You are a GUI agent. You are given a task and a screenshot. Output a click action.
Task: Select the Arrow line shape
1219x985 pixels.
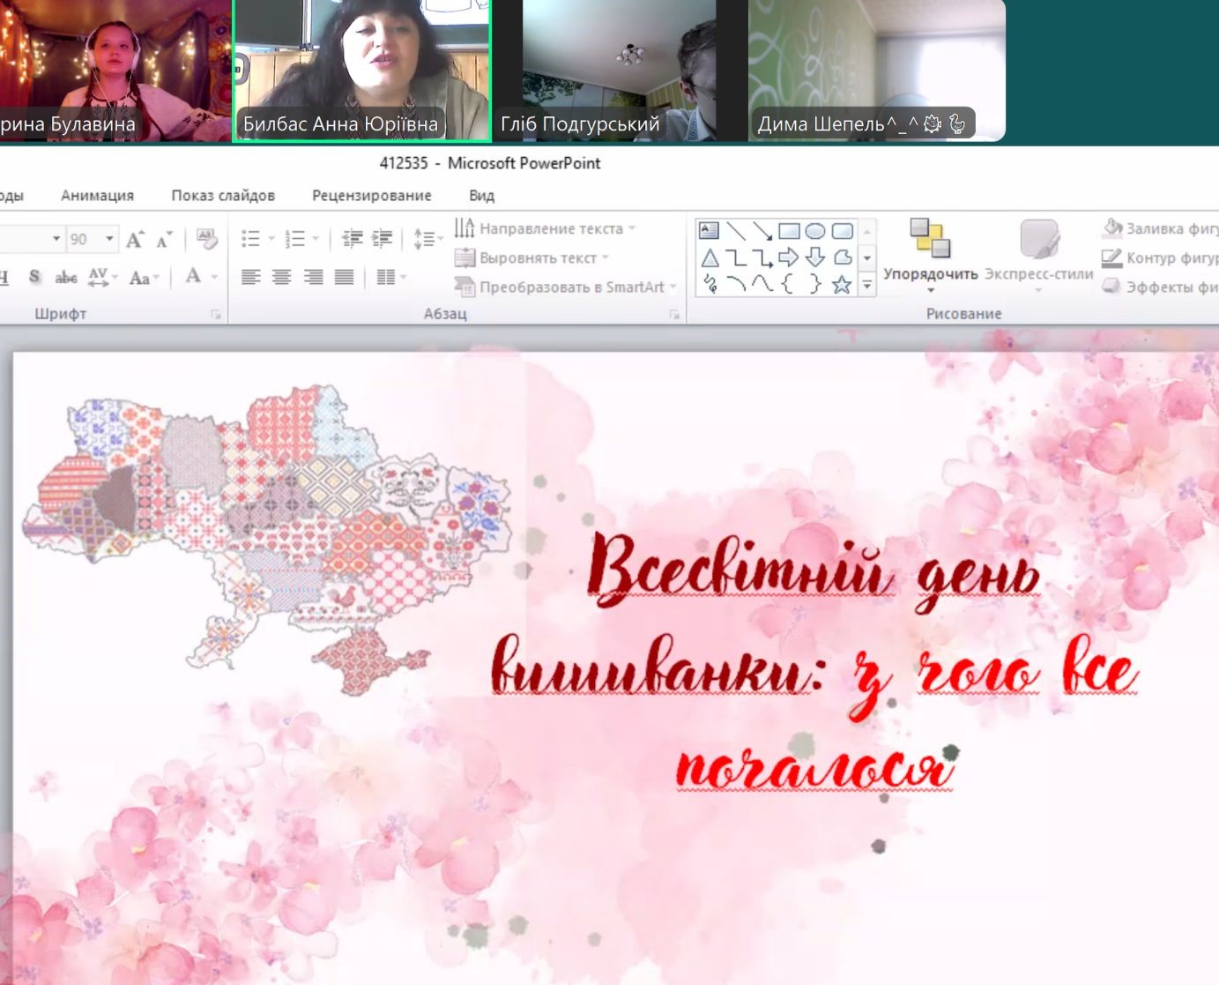coord(762,231)
